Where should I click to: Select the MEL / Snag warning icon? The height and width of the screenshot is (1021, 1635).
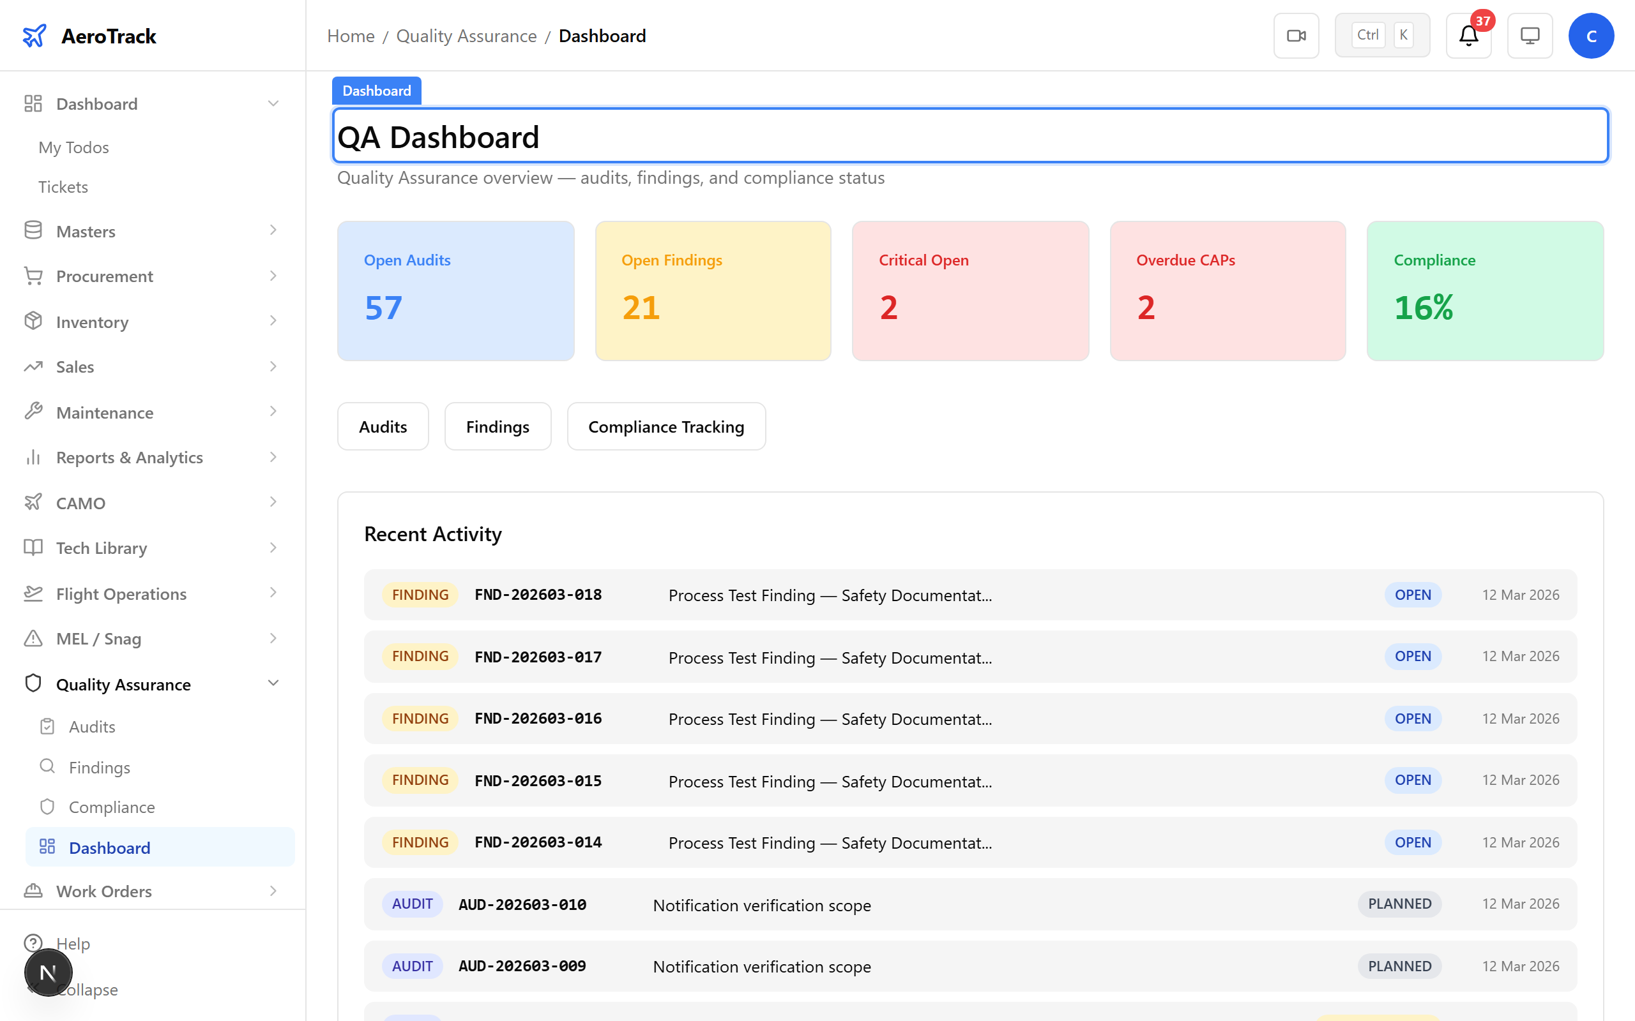point(33,638)
